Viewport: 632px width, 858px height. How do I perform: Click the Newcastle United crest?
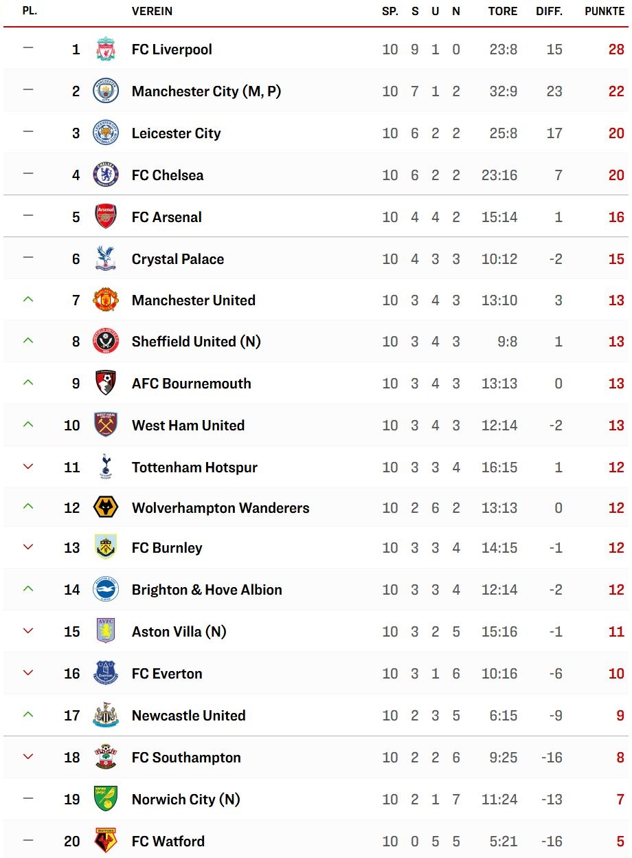[106, 715]
